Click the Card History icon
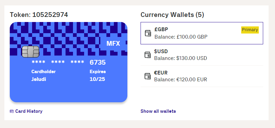Image resolution: width=275 pixels, height=128 pixels. click(x=12, y=111)
